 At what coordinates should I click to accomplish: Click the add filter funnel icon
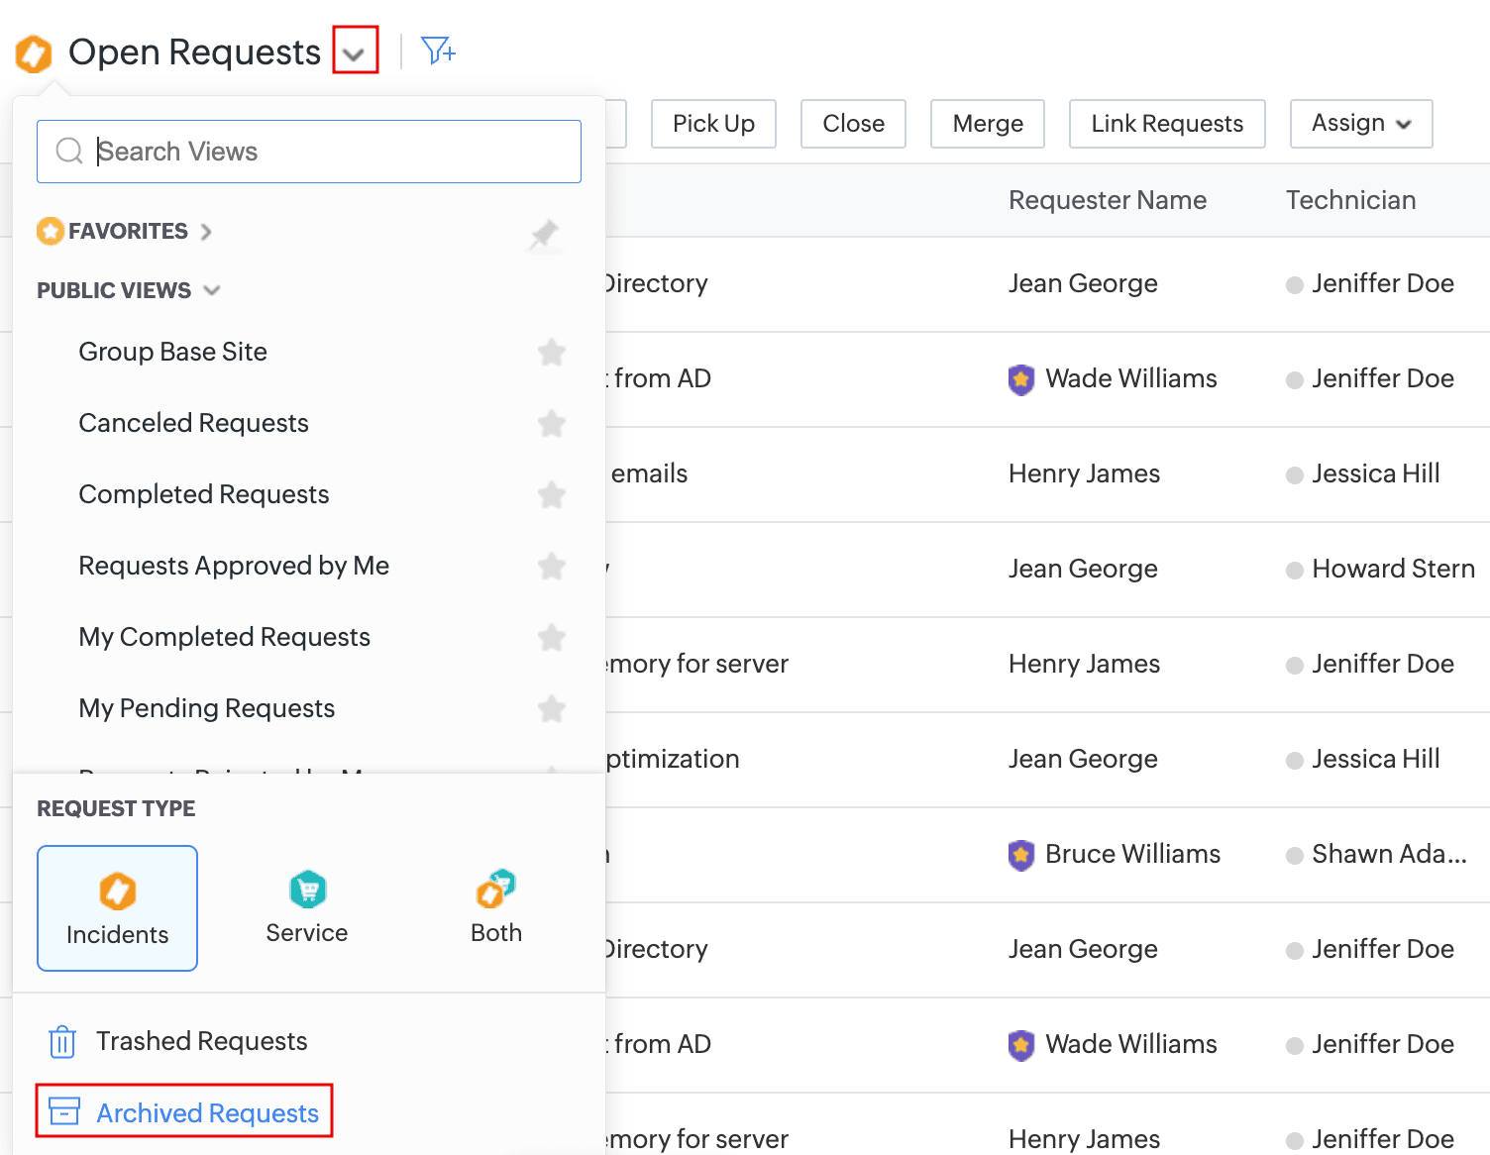pos(438,51)
